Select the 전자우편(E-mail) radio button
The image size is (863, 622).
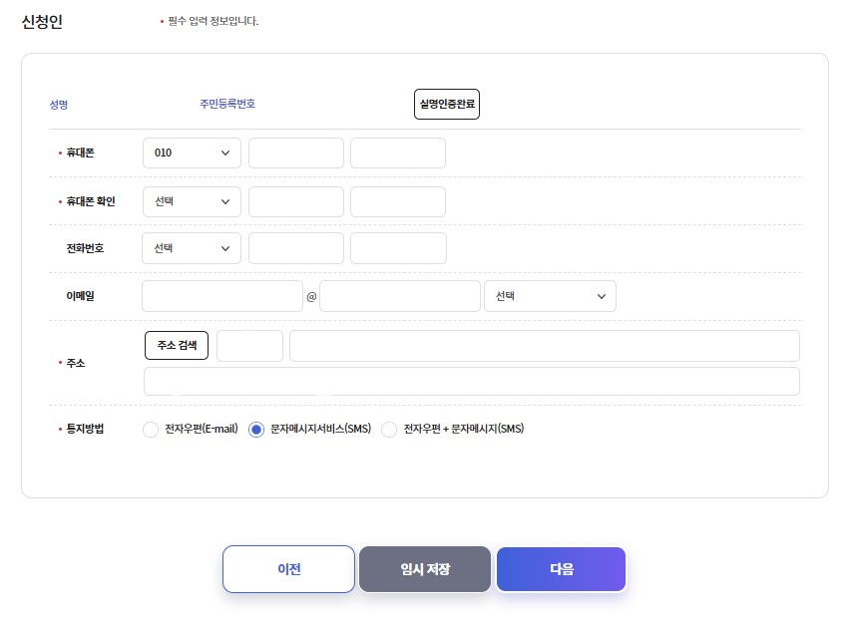[x=151, y=430]
